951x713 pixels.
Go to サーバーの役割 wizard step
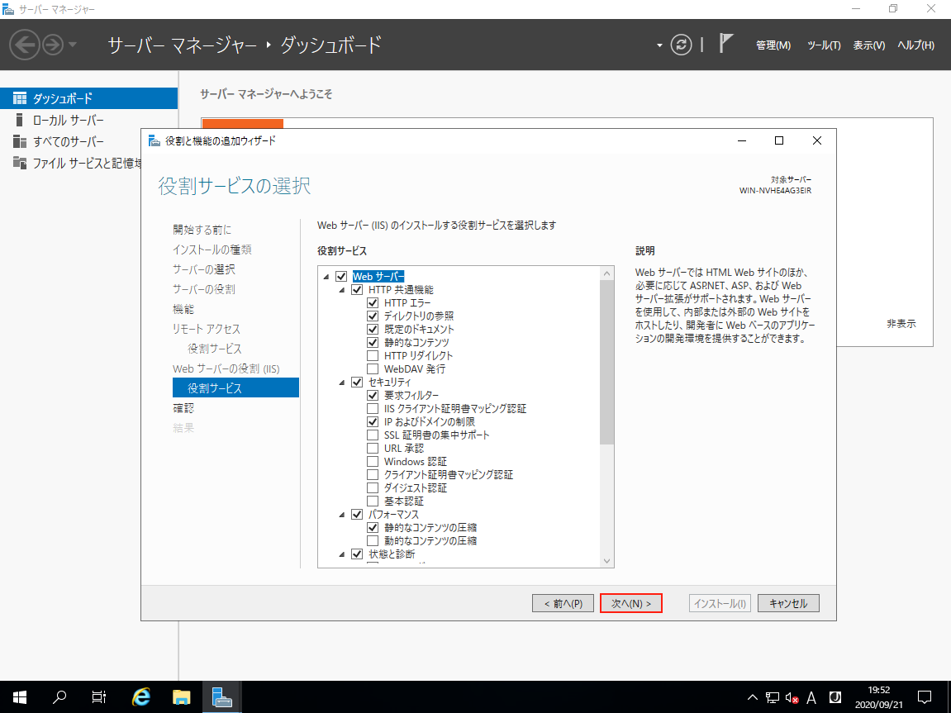[204, 289]
